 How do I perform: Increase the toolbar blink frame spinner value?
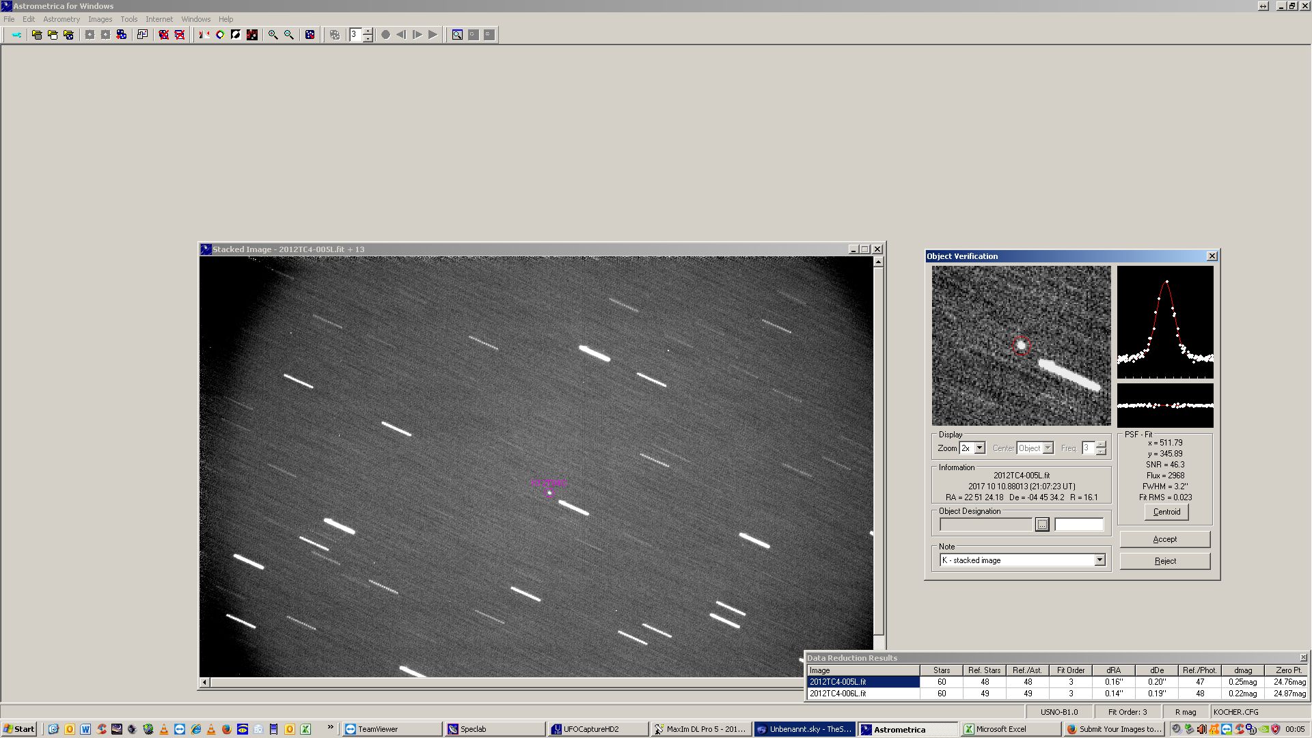[368, 31]
